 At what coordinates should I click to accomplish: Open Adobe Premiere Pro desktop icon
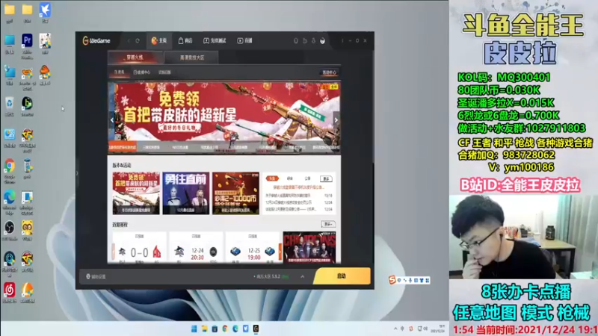pyautogui.click(x=27, y=40)
